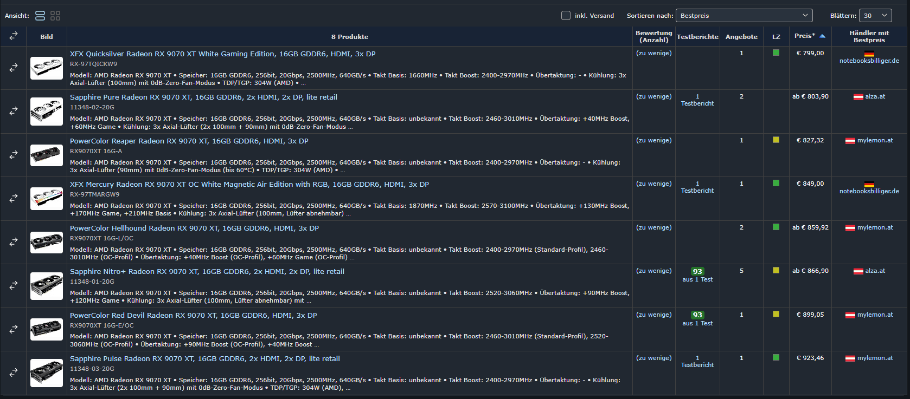Click (zu wenige) rating for XFX Quicksilver
Viewport: 910px width, 399px height.
tap(653, 53)
